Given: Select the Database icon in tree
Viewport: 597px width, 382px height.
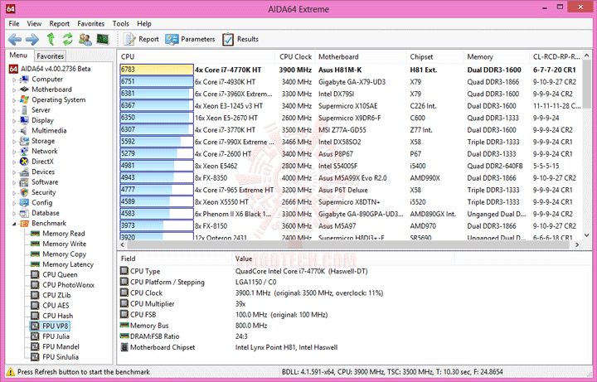Looking at the screenshot, I should pos(24,213).
